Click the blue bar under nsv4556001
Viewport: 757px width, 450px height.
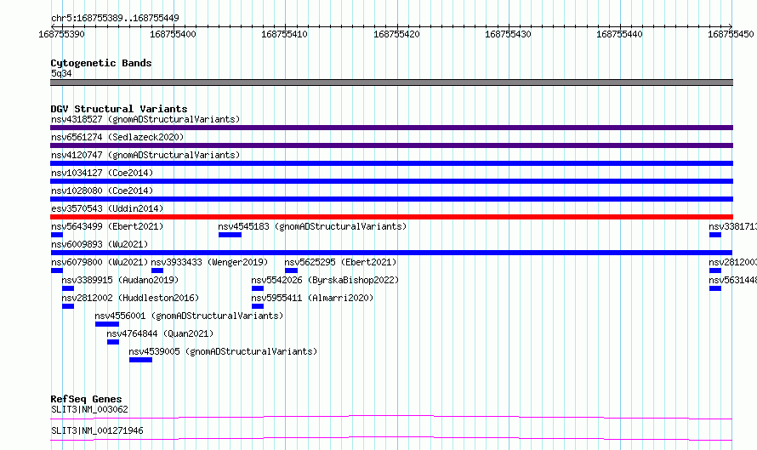pos(107,324)
